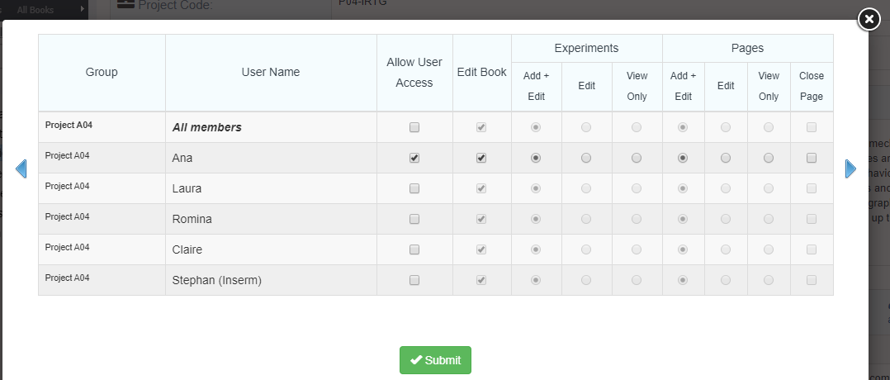Screen dimensions: 890x380
Task: Go to previous panel with the left blue arrow
Action: 21,169
